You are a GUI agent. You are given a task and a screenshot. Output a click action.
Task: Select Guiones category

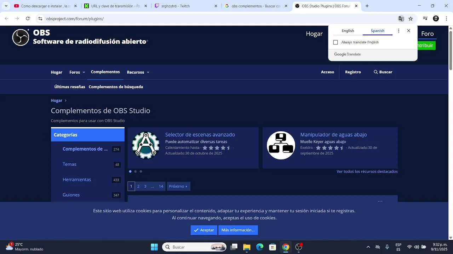(71, 195)
